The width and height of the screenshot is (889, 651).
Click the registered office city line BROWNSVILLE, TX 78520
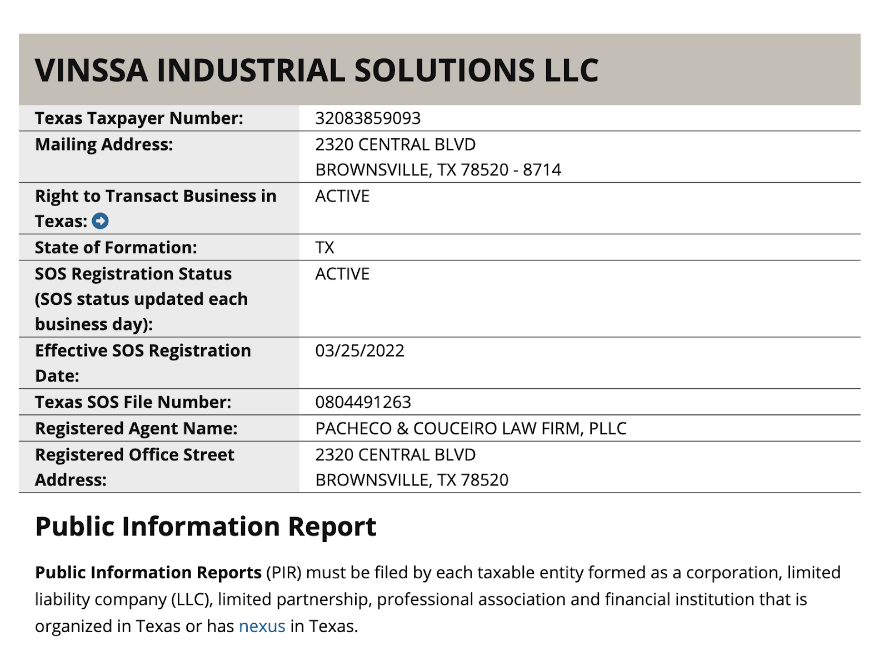pyautogui.click(x=412, y=480)
